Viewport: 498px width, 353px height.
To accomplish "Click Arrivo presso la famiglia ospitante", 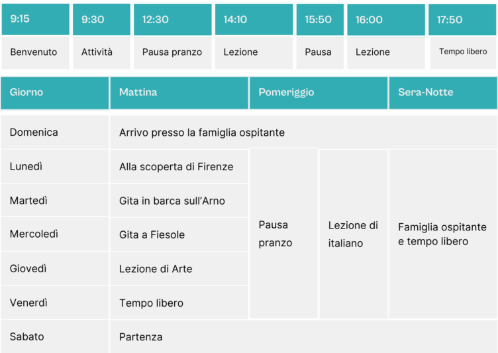I will pyautogui.click(x=202, y=132).
